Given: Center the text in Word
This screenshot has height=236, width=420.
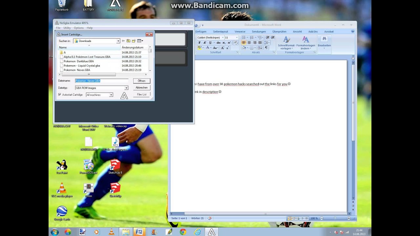Looking at the screenshot, I should click(249, 43).
